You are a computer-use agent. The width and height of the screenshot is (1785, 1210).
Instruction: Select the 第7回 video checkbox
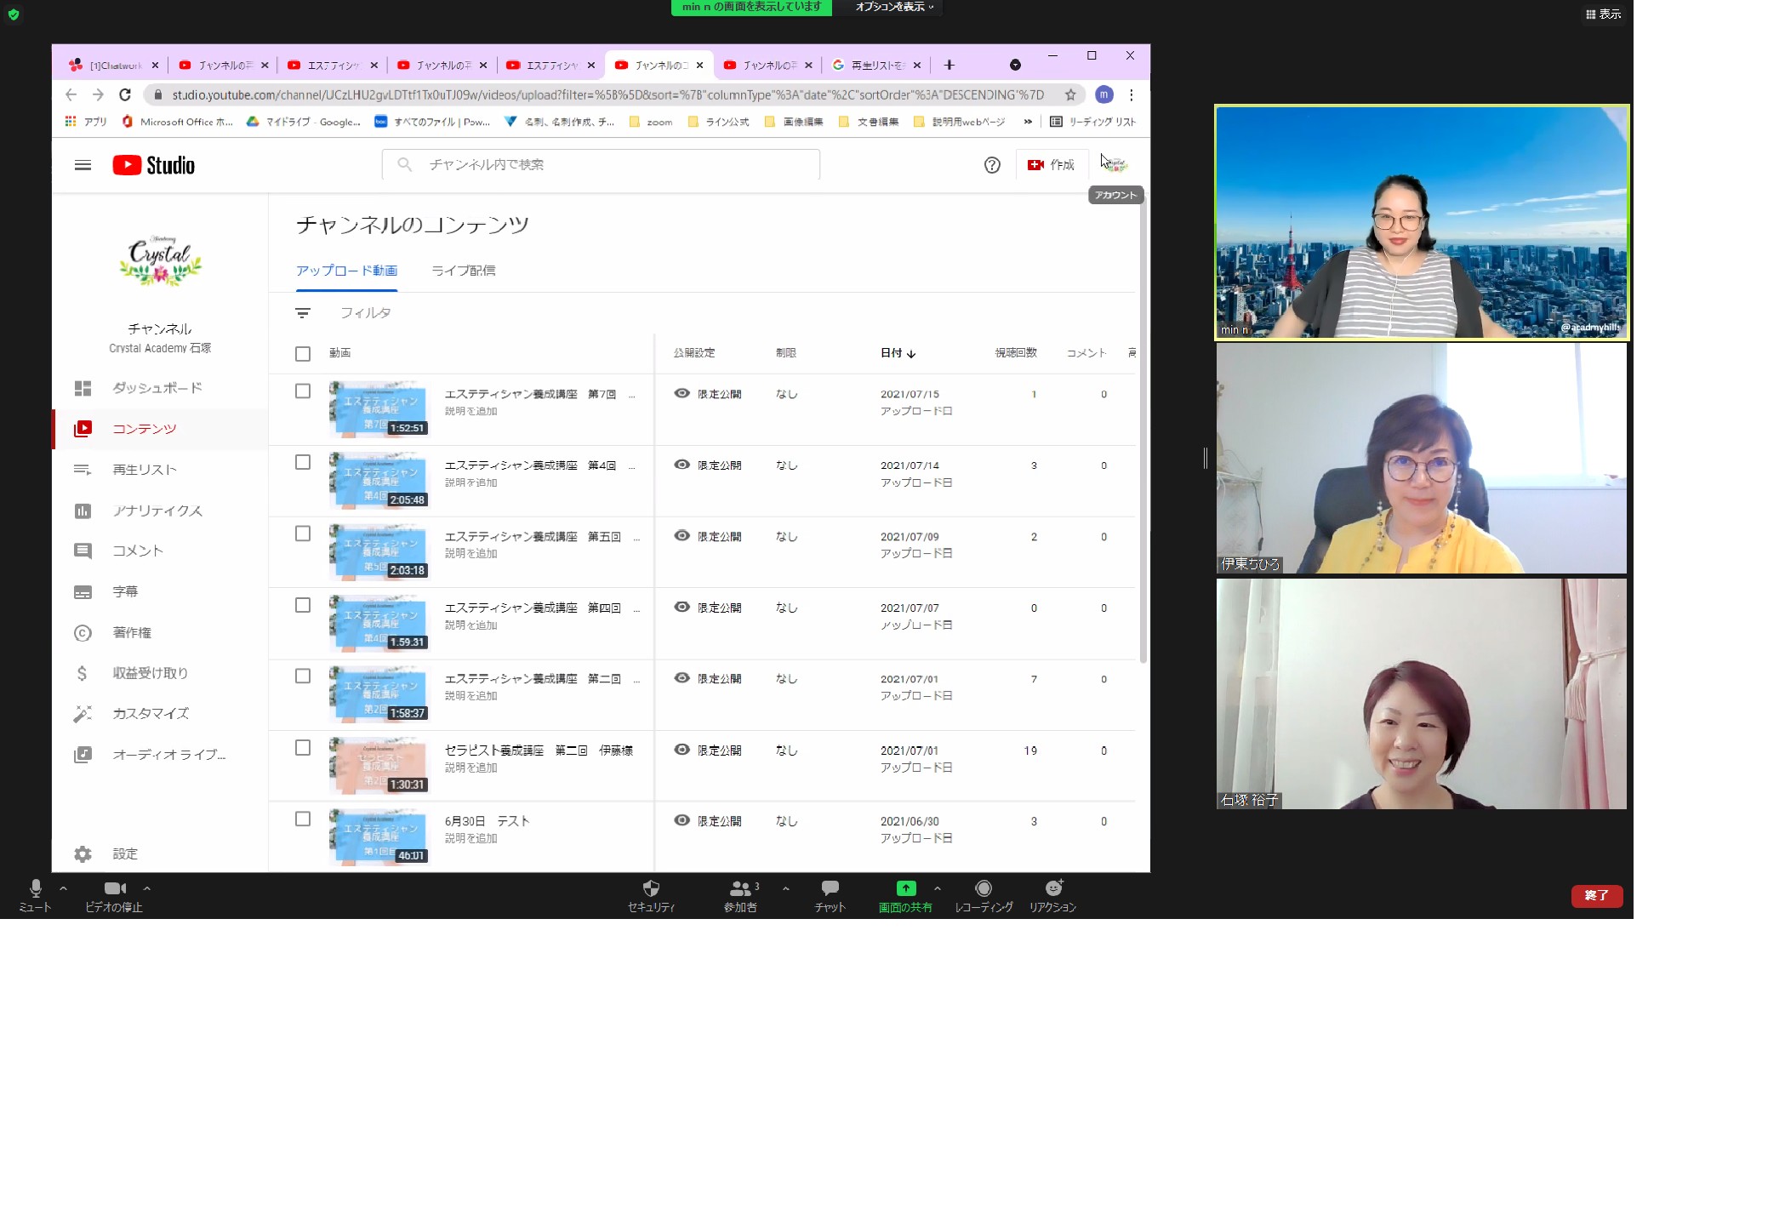303,391
